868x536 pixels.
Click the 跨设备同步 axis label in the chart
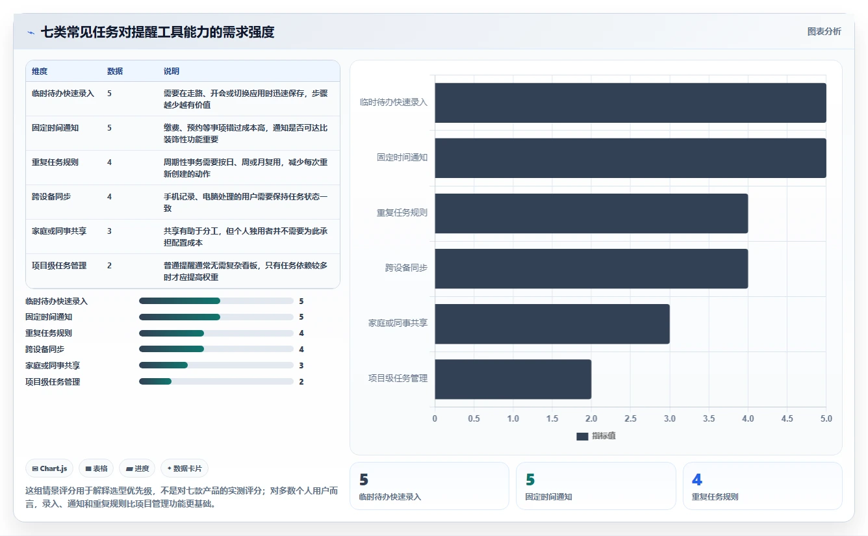click(406, 268)
